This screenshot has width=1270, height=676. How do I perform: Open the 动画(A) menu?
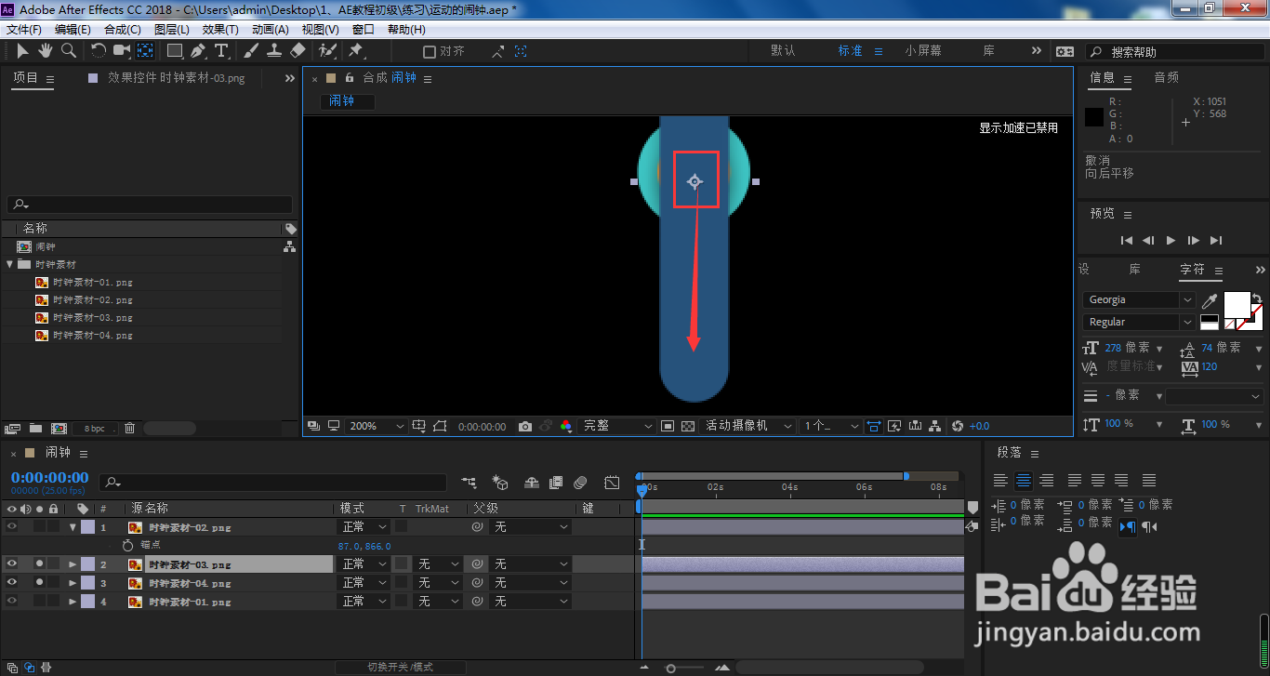pos(271,30)
